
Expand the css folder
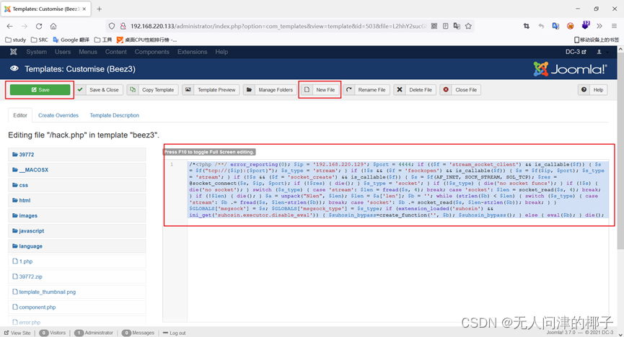click(76, 185)
